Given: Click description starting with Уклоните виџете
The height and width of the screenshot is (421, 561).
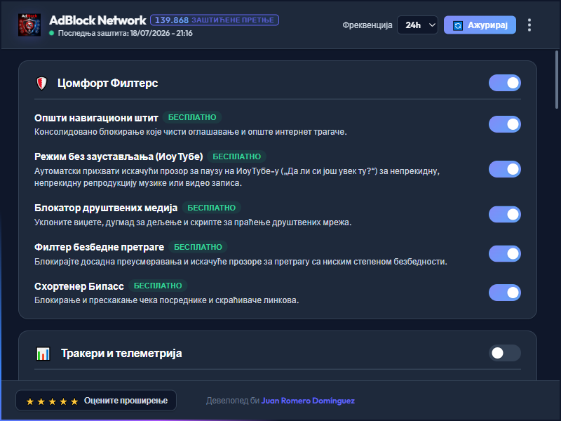Looking at the screenshot, I should (x=193, y=222).
